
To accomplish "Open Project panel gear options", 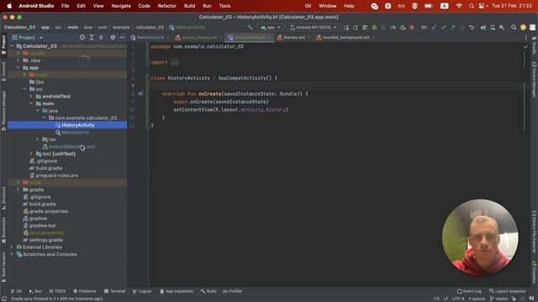I will [x=113, y=37].
